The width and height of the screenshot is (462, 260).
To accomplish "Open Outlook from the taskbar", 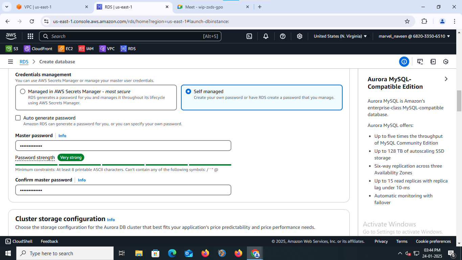I will 189,253.
